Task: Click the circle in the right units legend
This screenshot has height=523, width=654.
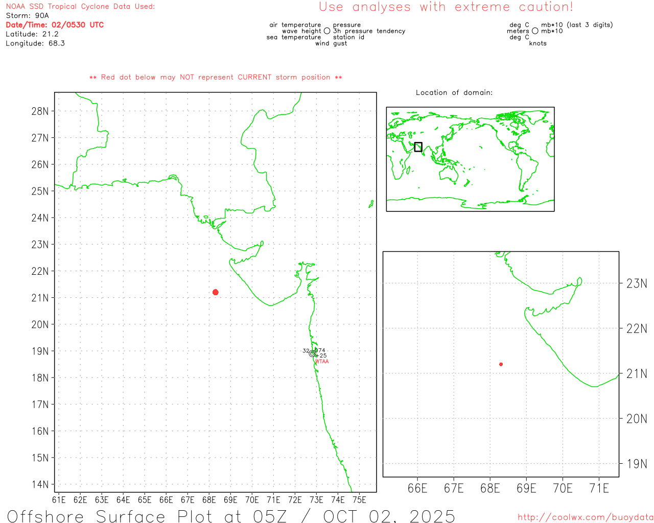Action: 535,31
